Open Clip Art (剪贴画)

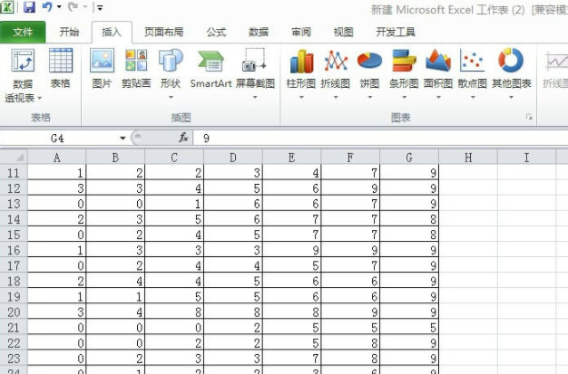(x=136, y=69)
